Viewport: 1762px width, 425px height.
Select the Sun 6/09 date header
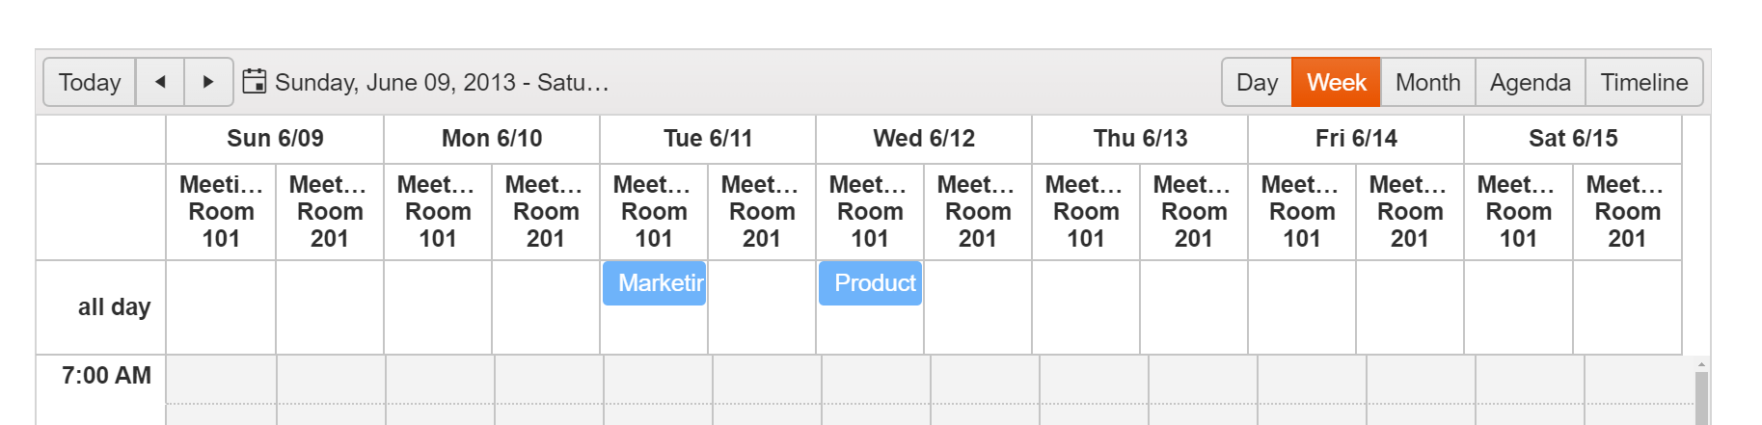(275, 139)
